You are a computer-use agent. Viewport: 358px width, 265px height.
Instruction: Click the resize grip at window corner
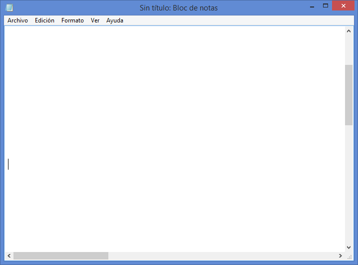(350, 257)
